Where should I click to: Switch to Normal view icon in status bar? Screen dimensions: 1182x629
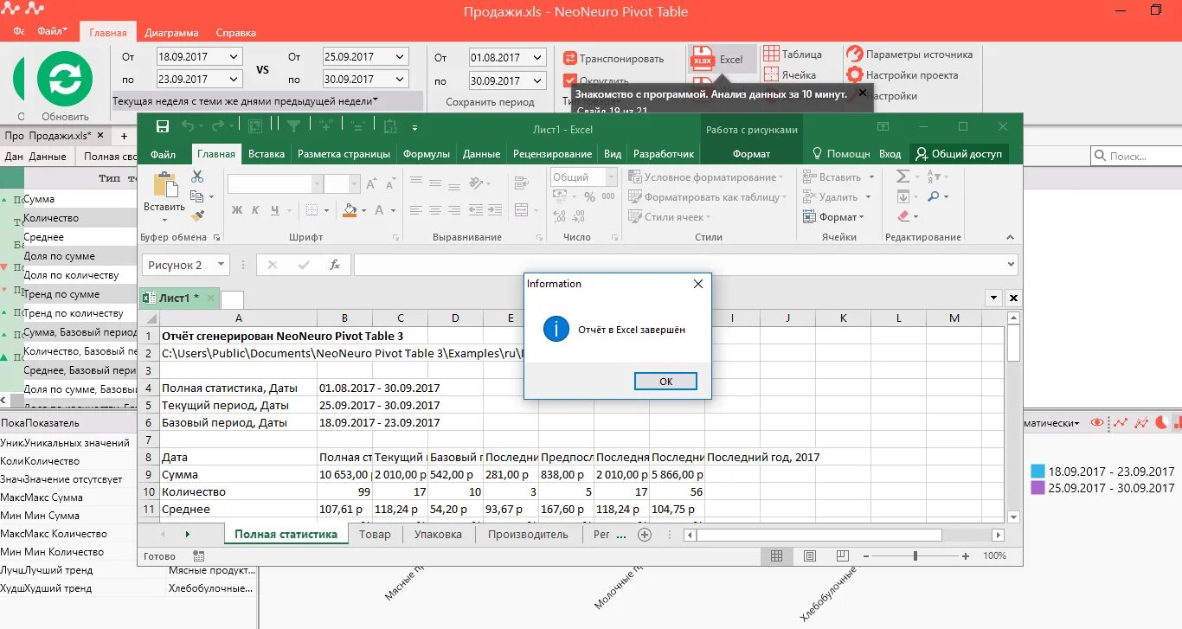click(776, 556)
